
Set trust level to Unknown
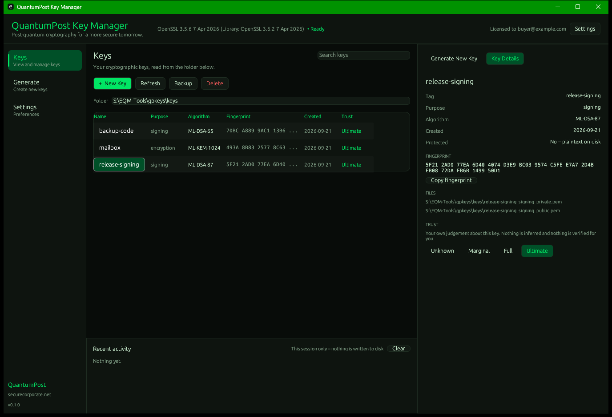pyautogui.click(x=443, y=251)
